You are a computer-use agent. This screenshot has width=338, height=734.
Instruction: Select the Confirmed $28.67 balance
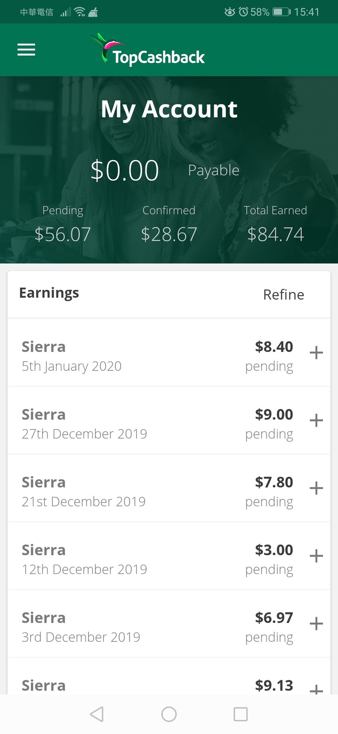tap(169, 234)
